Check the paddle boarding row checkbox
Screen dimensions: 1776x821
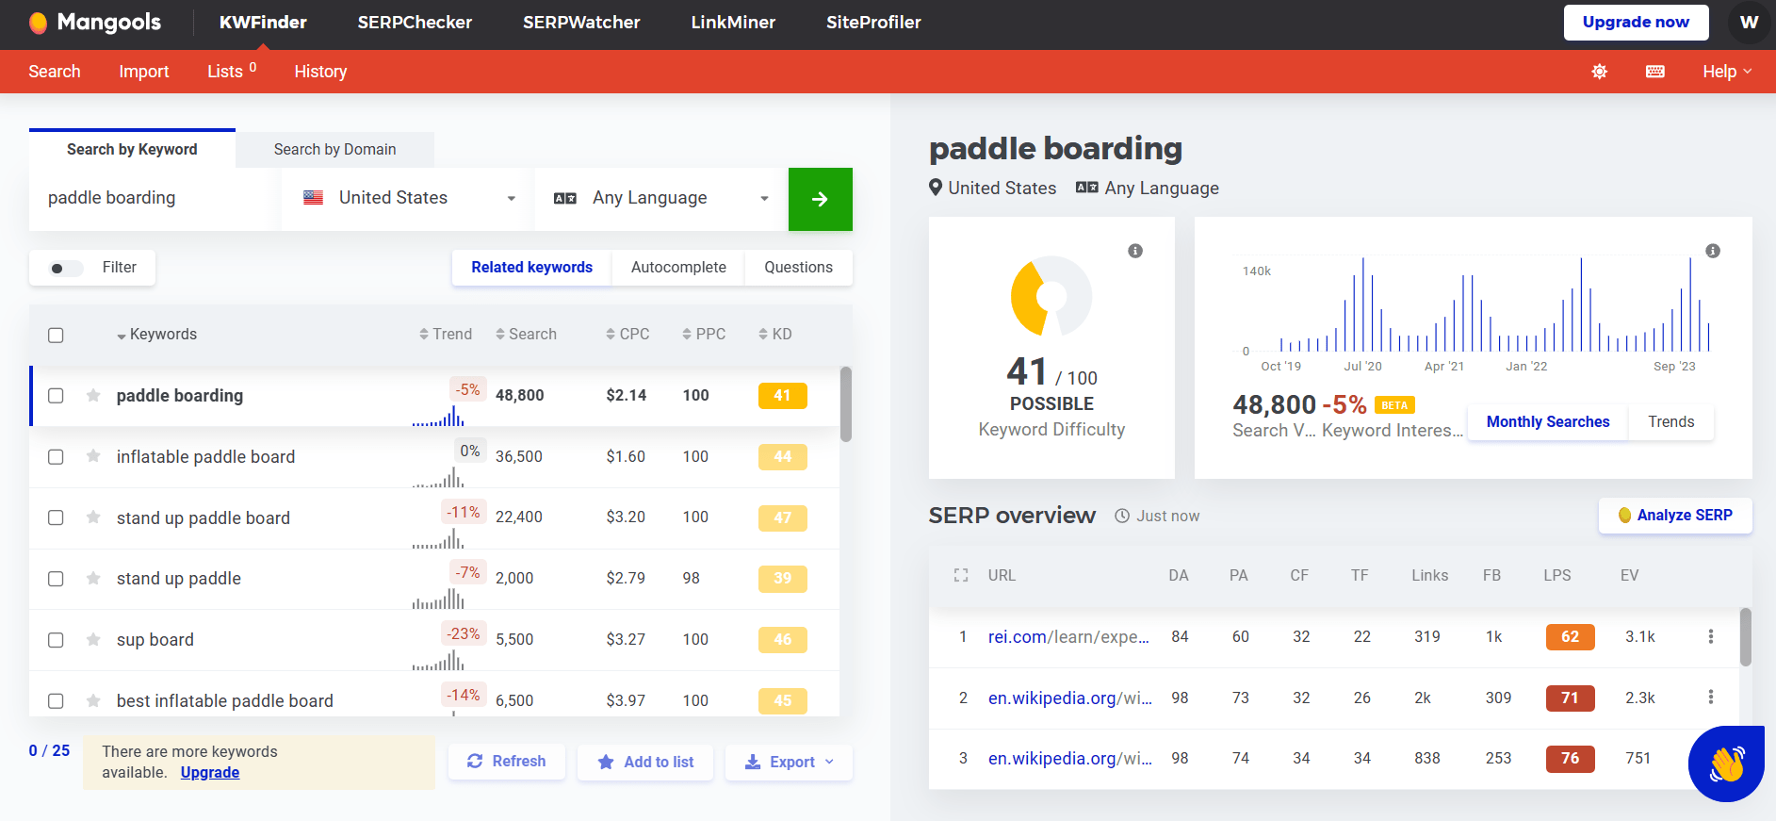point(56,396)
